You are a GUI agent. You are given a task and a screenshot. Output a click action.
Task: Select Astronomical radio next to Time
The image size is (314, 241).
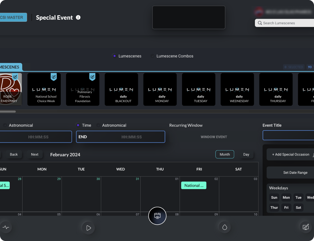point(98,125)
